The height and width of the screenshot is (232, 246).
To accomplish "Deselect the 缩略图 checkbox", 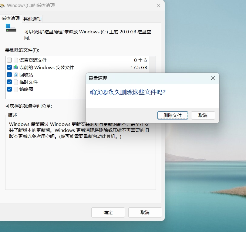I will point(9,89).
